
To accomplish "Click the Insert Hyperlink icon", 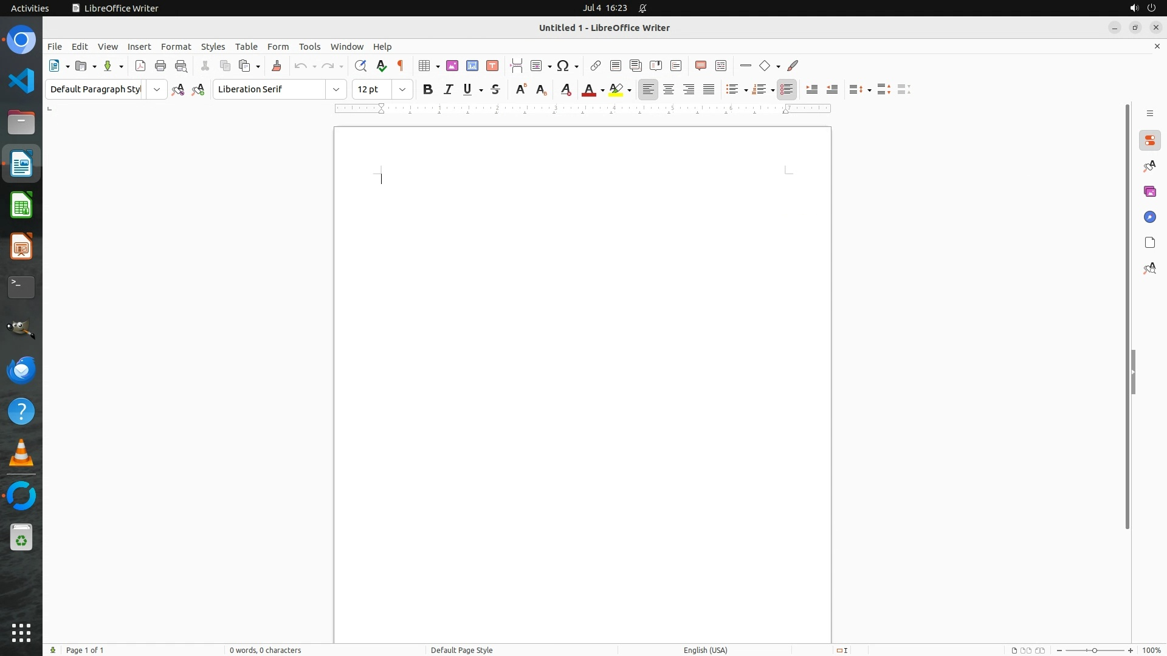I will coord(596,66).
